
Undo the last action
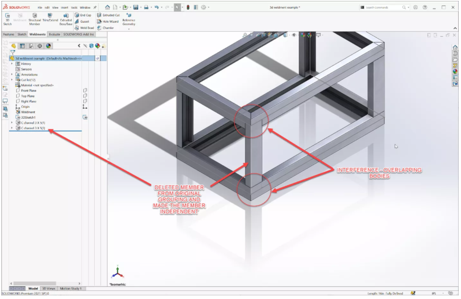157,7
